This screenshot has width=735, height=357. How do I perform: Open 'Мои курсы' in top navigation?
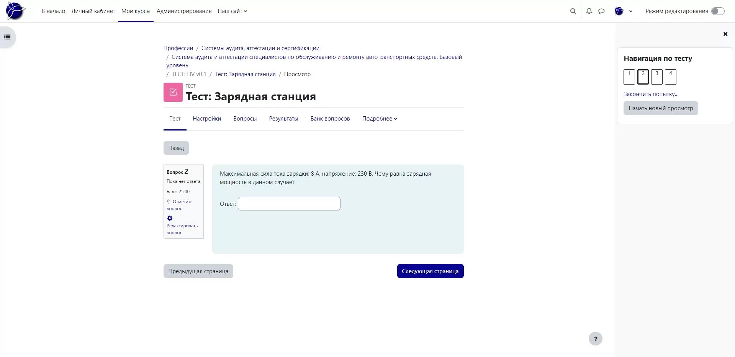136,11
